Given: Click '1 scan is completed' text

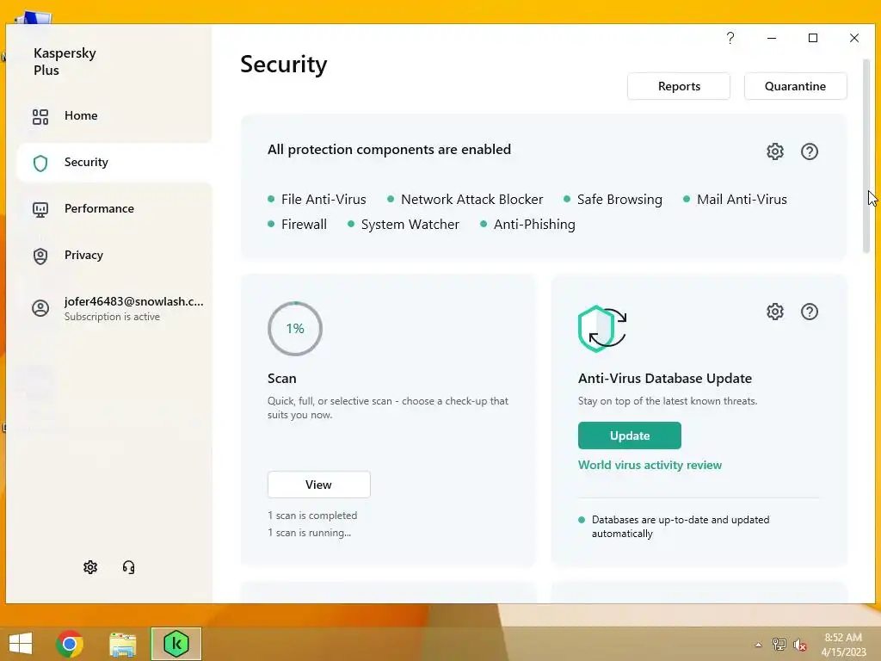Looking at the screenshot, I should tap(312, 516).
